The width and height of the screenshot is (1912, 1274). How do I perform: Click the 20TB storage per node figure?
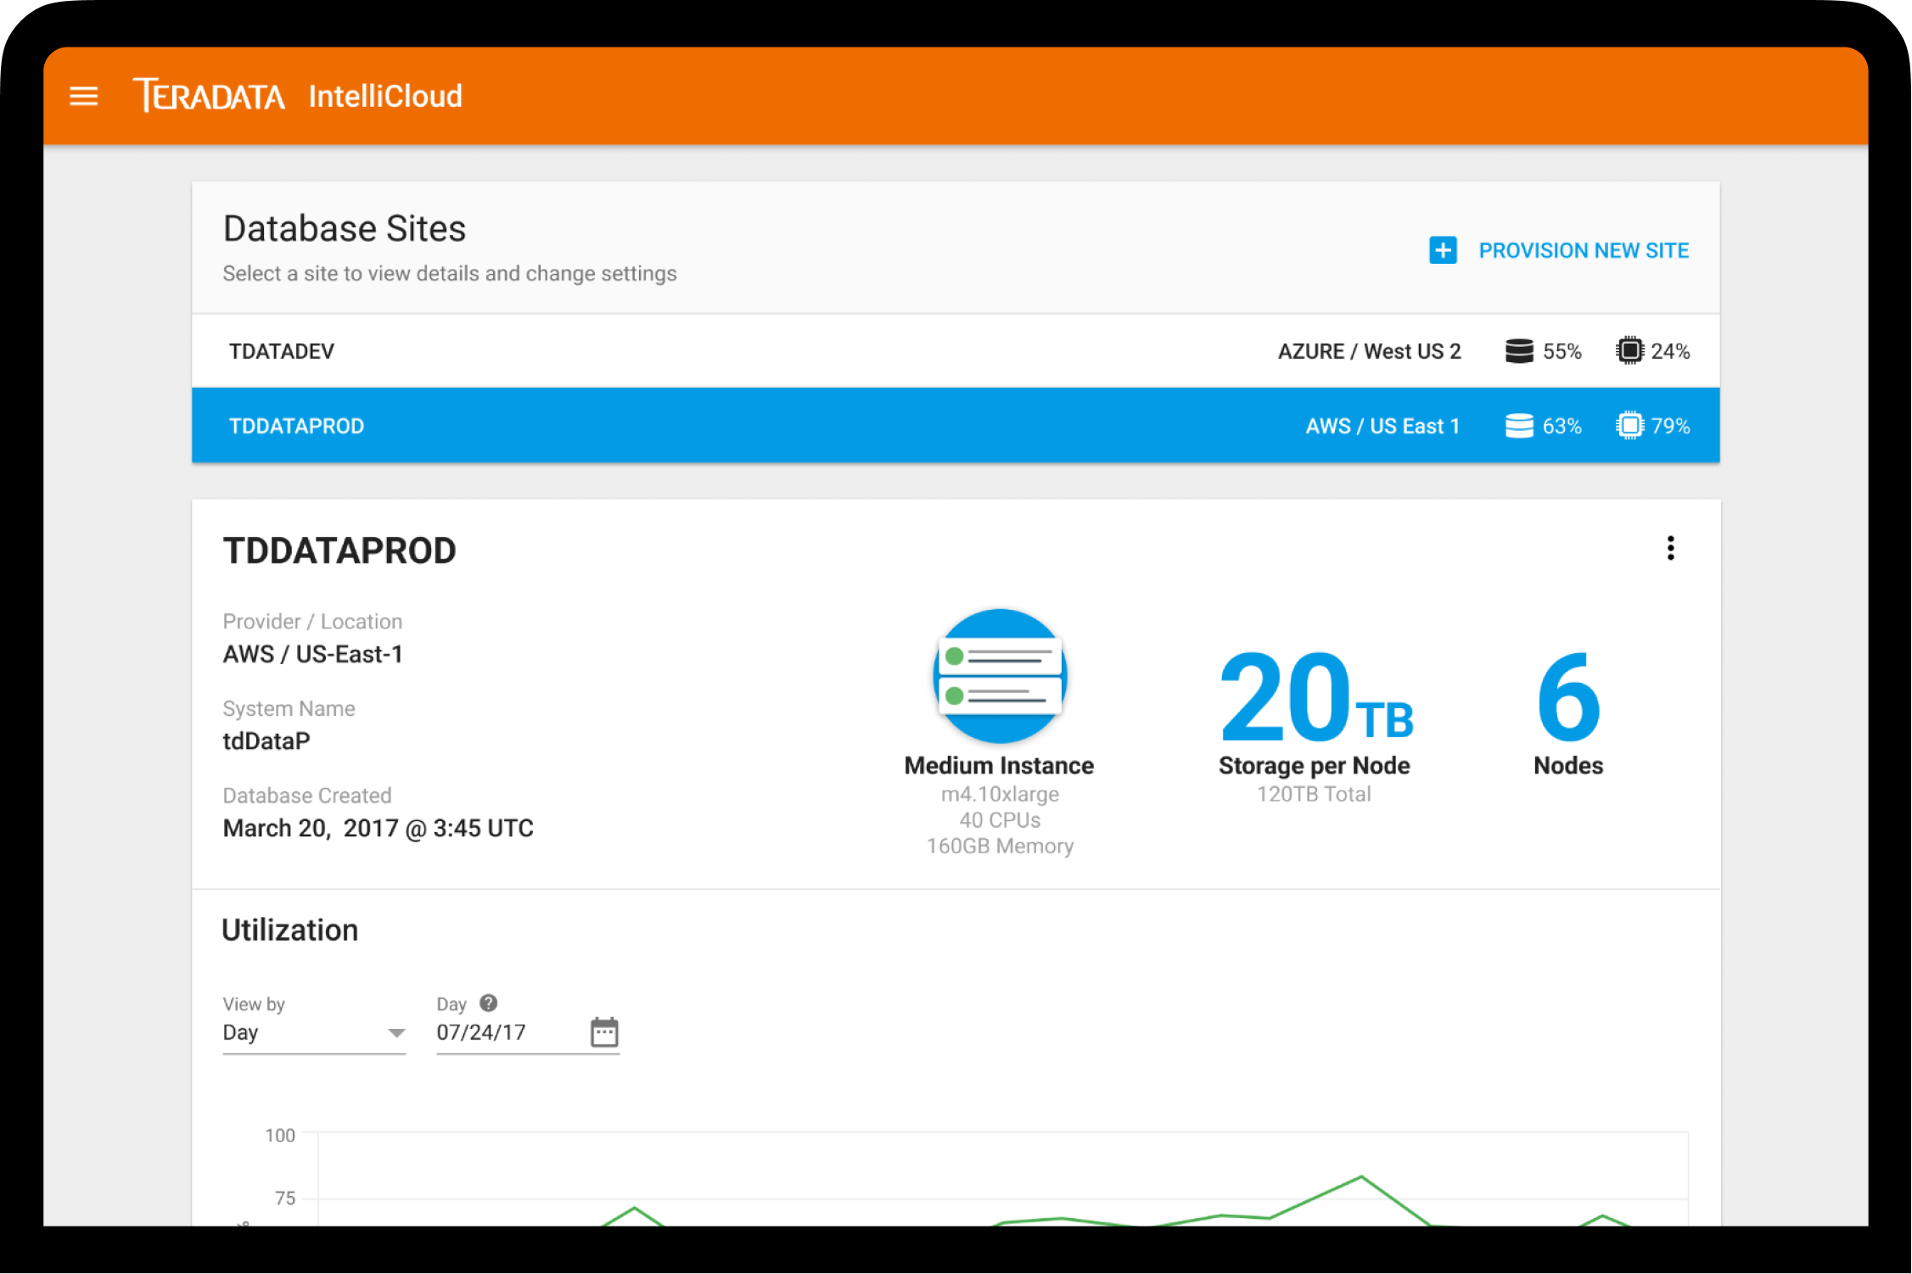1315,696
